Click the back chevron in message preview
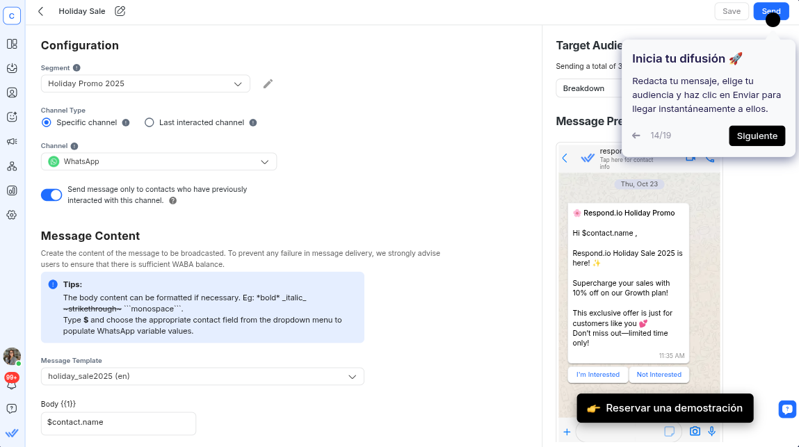Image resolution: width=799 pixels, height=447 pixels. (x=565, y=158)
